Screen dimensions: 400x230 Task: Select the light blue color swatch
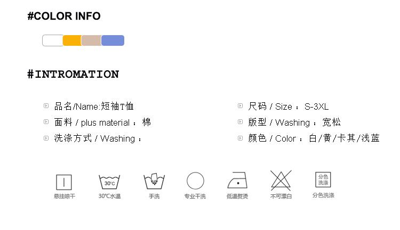pyautogui.click(x=113, y=40)
